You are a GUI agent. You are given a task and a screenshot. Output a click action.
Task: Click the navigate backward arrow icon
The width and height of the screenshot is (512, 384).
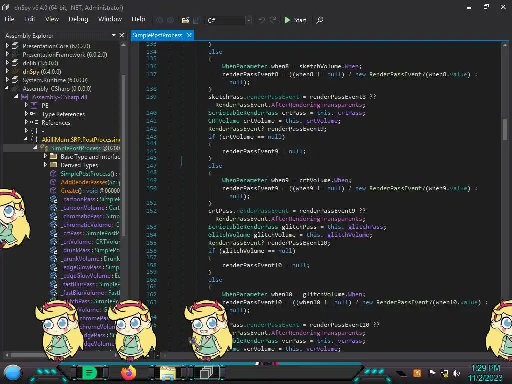pyautogui.click(x=159, y=20)
